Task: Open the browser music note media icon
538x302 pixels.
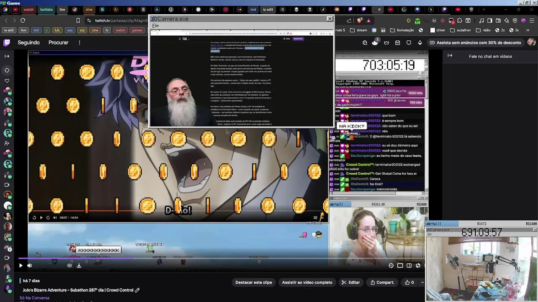Action: coord(482,20)
